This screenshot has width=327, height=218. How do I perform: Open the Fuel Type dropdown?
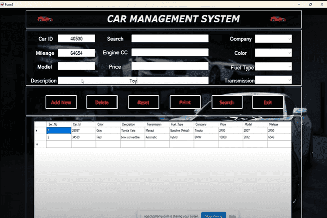[x=273, y=67]
